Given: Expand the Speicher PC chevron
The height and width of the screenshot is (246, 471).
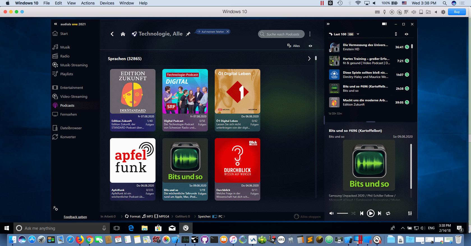Looking at the screenshot, I should 224,216.
